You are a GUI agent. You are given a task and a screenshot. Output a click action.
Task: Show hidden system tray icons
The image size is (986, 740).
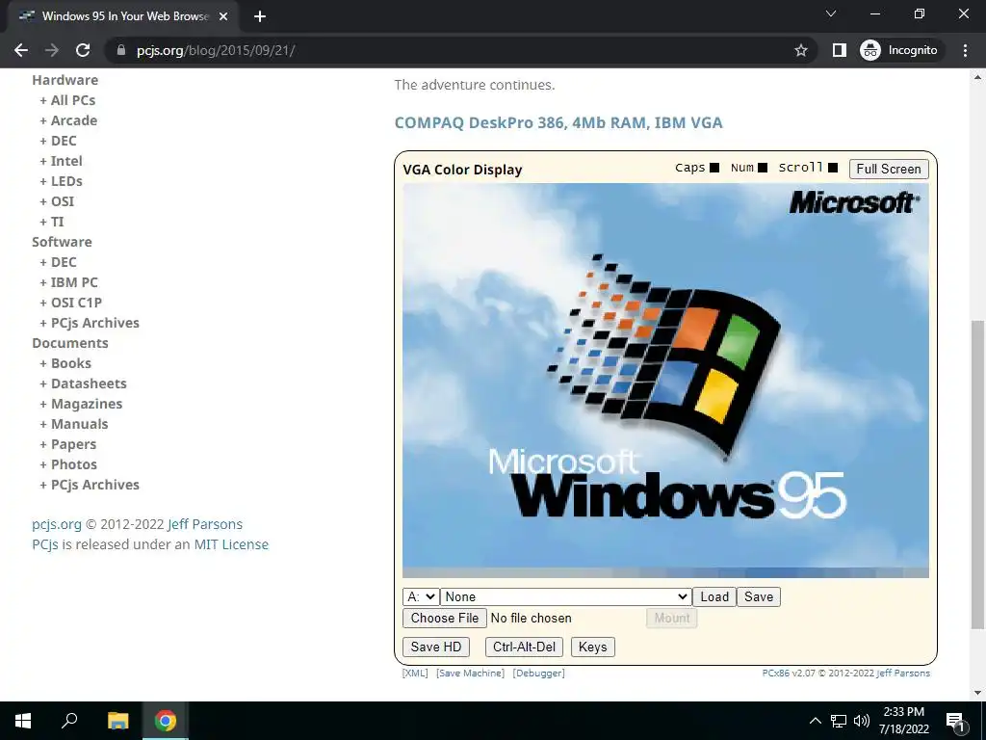point(815,721)
